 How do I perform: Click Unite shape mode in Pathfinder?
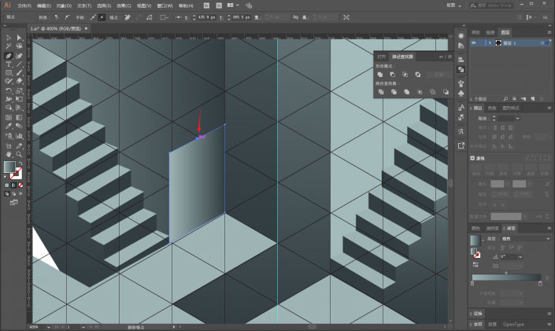click(380, 74)
